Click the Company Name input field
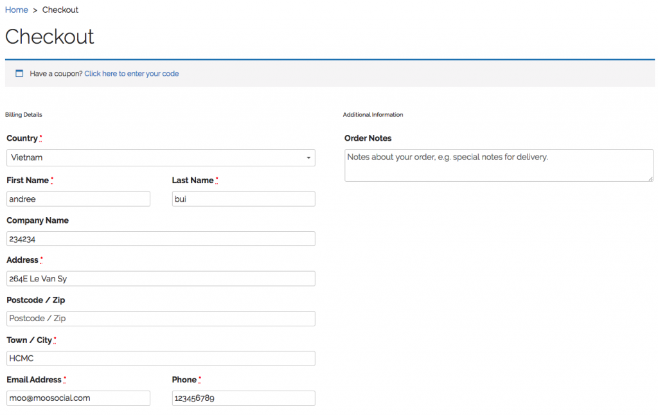 coord(161,239)
